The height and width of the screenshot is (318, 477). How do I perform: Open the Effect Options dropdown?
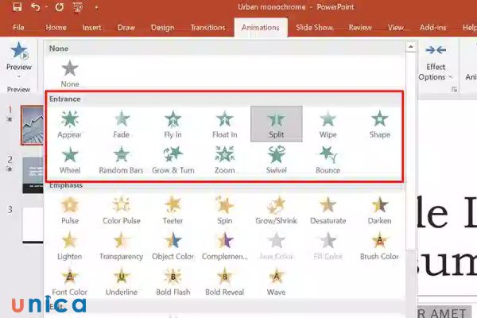point(436,72)
